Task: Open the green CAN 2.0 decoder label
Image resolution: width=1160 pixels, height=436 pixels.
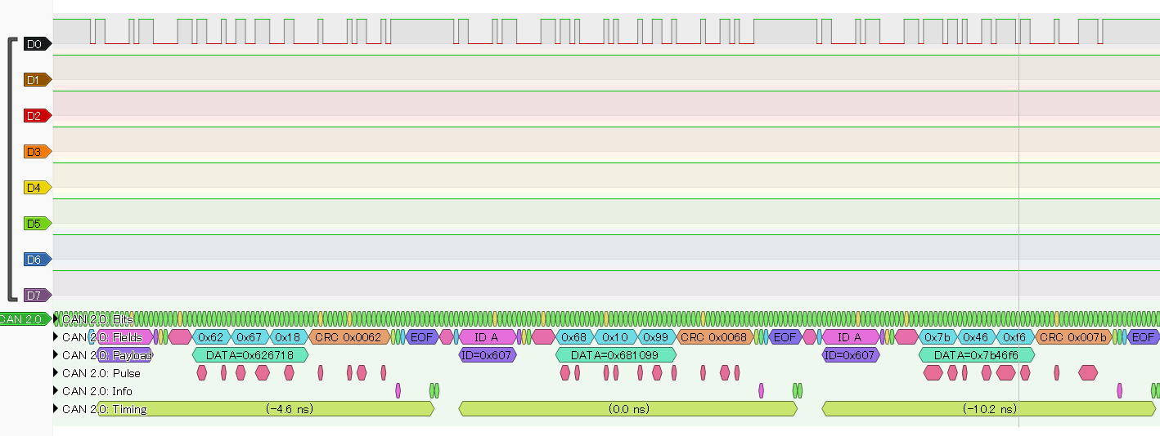Action: (23, 319)
